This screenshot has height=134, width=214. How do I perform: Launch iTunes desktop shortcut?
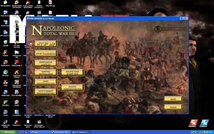(5, 113)
